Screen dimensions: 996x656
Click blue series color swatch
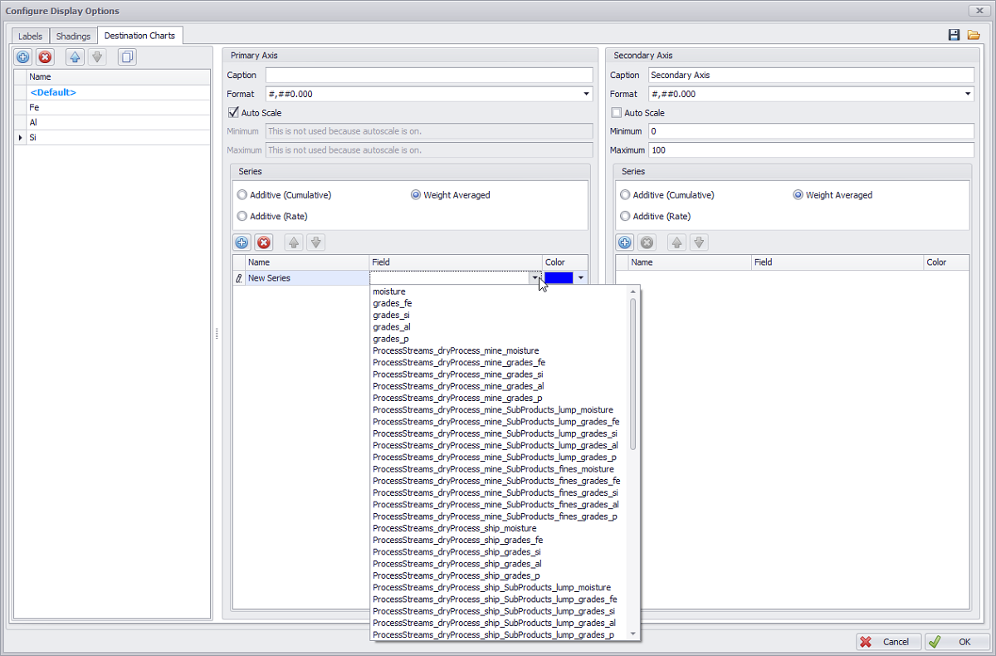coord(559,278)
